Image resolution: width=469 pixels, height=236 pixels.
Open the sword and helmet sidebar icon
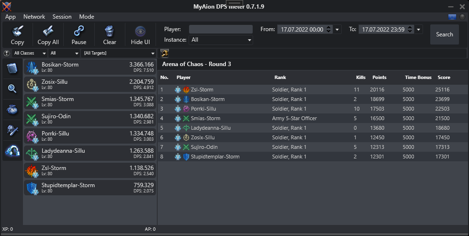pos(12,130)
